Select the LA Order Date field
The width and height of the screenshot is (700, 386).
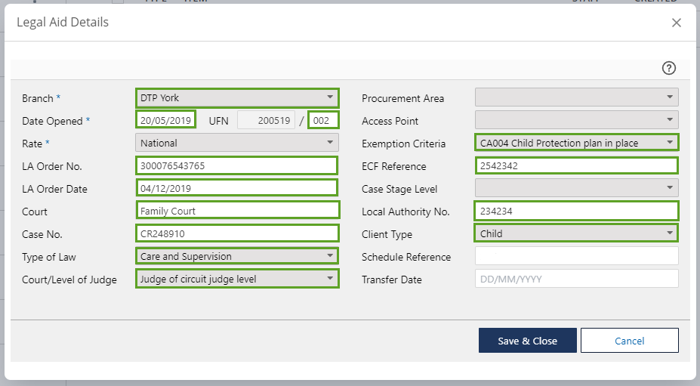[x=237, y=188]
